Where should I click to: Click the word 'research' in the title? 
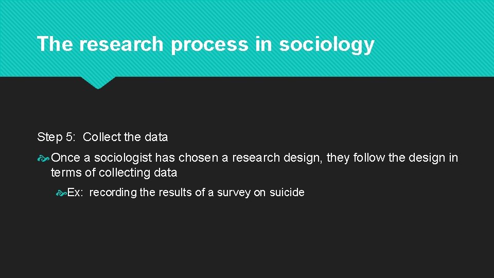(x=121, y=44)
